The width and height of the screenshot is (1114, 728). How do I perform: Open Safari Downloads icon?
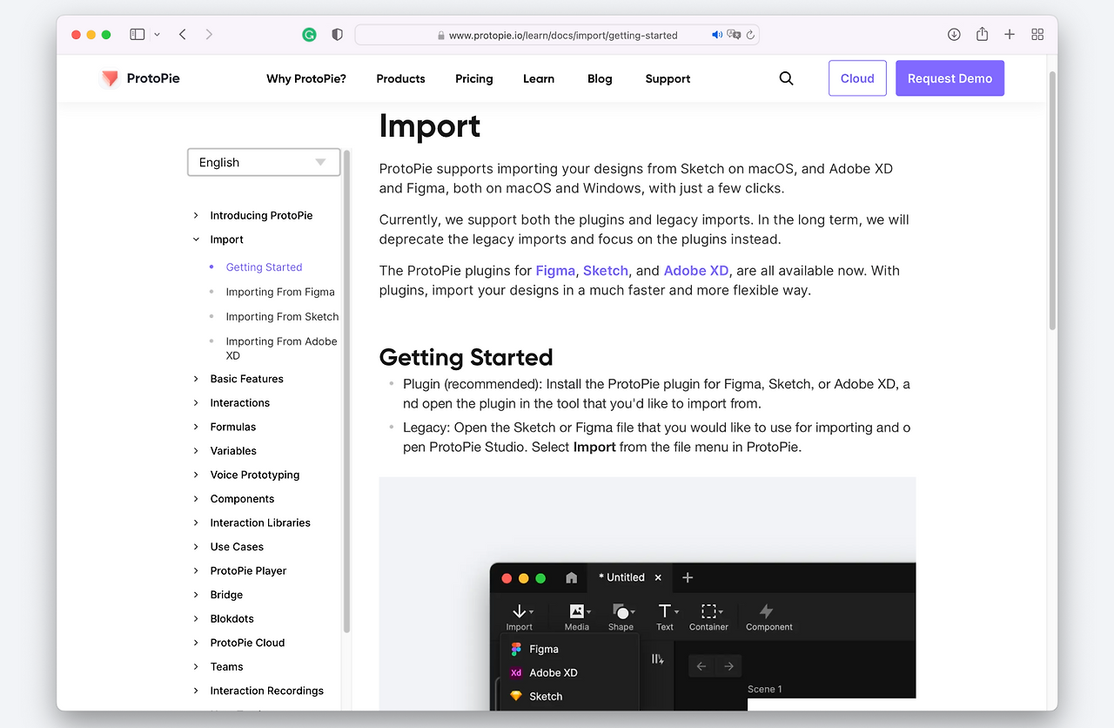[954, 34]
